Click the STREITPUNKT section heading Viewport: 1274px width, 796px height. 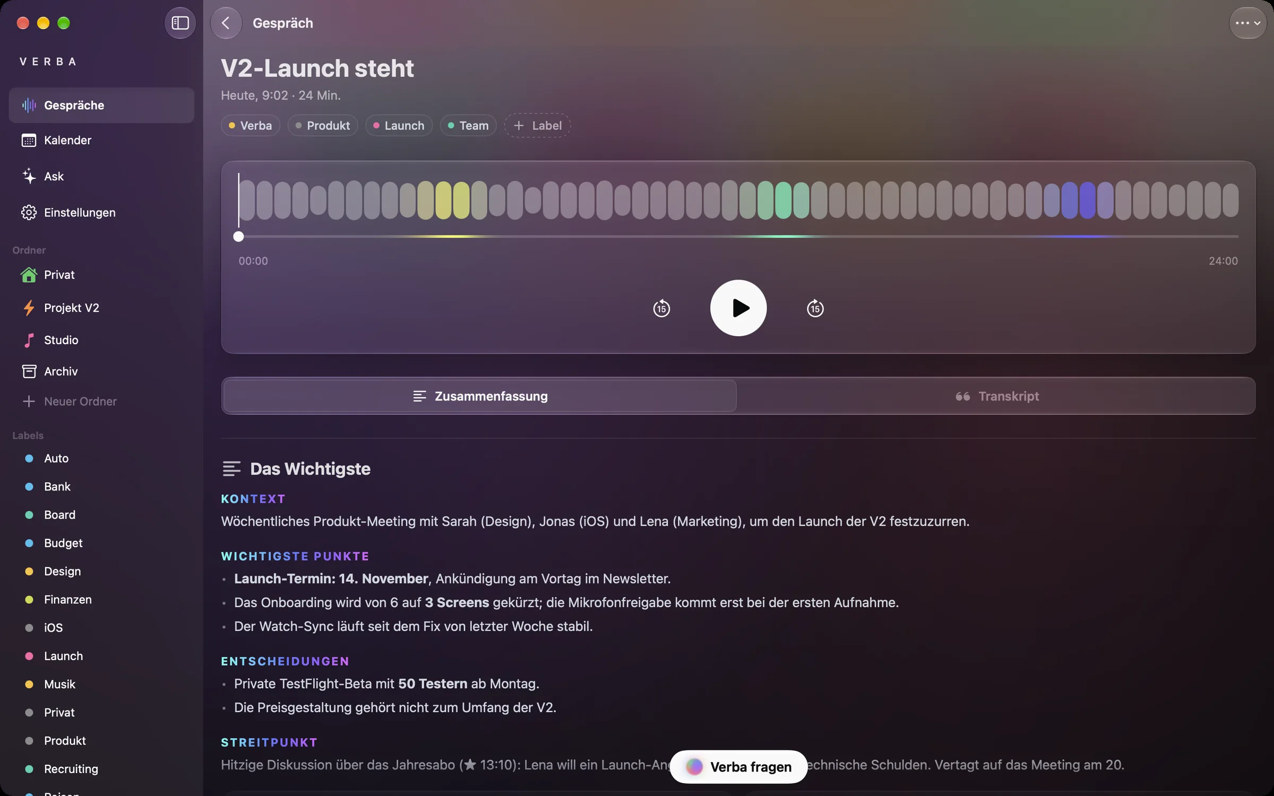click(x=269, y=742)
